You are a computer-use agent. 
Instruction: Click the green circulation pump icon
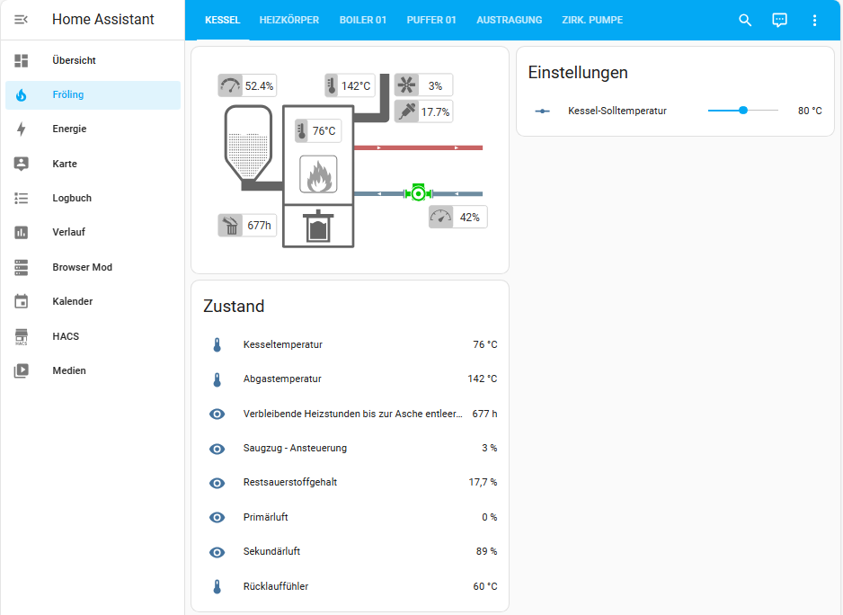tap(418, 193)
